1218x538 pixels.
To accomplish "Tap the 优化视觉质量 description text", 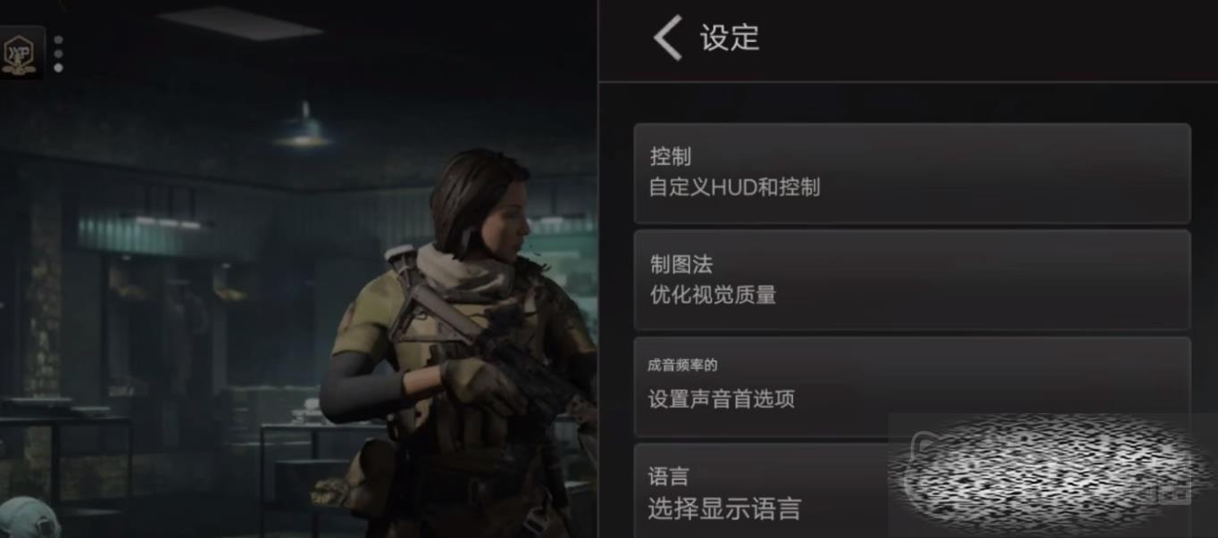I will pyautogui.click(x=713, y=294).
